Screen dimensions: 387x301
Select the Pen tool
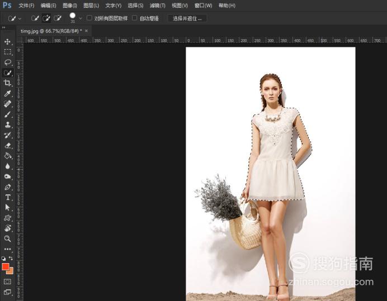(x=7, y=187)
